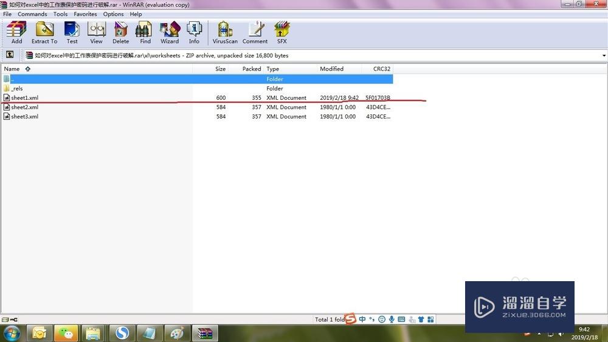Click the Sogou input method S icon
Image resolution: width=608 pixels, height=342 pixels.
point(351,319)
